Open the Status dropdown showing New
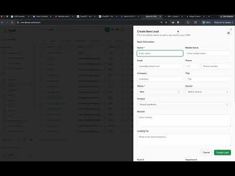This screenshot has height=176, width=235. [160, 92]
